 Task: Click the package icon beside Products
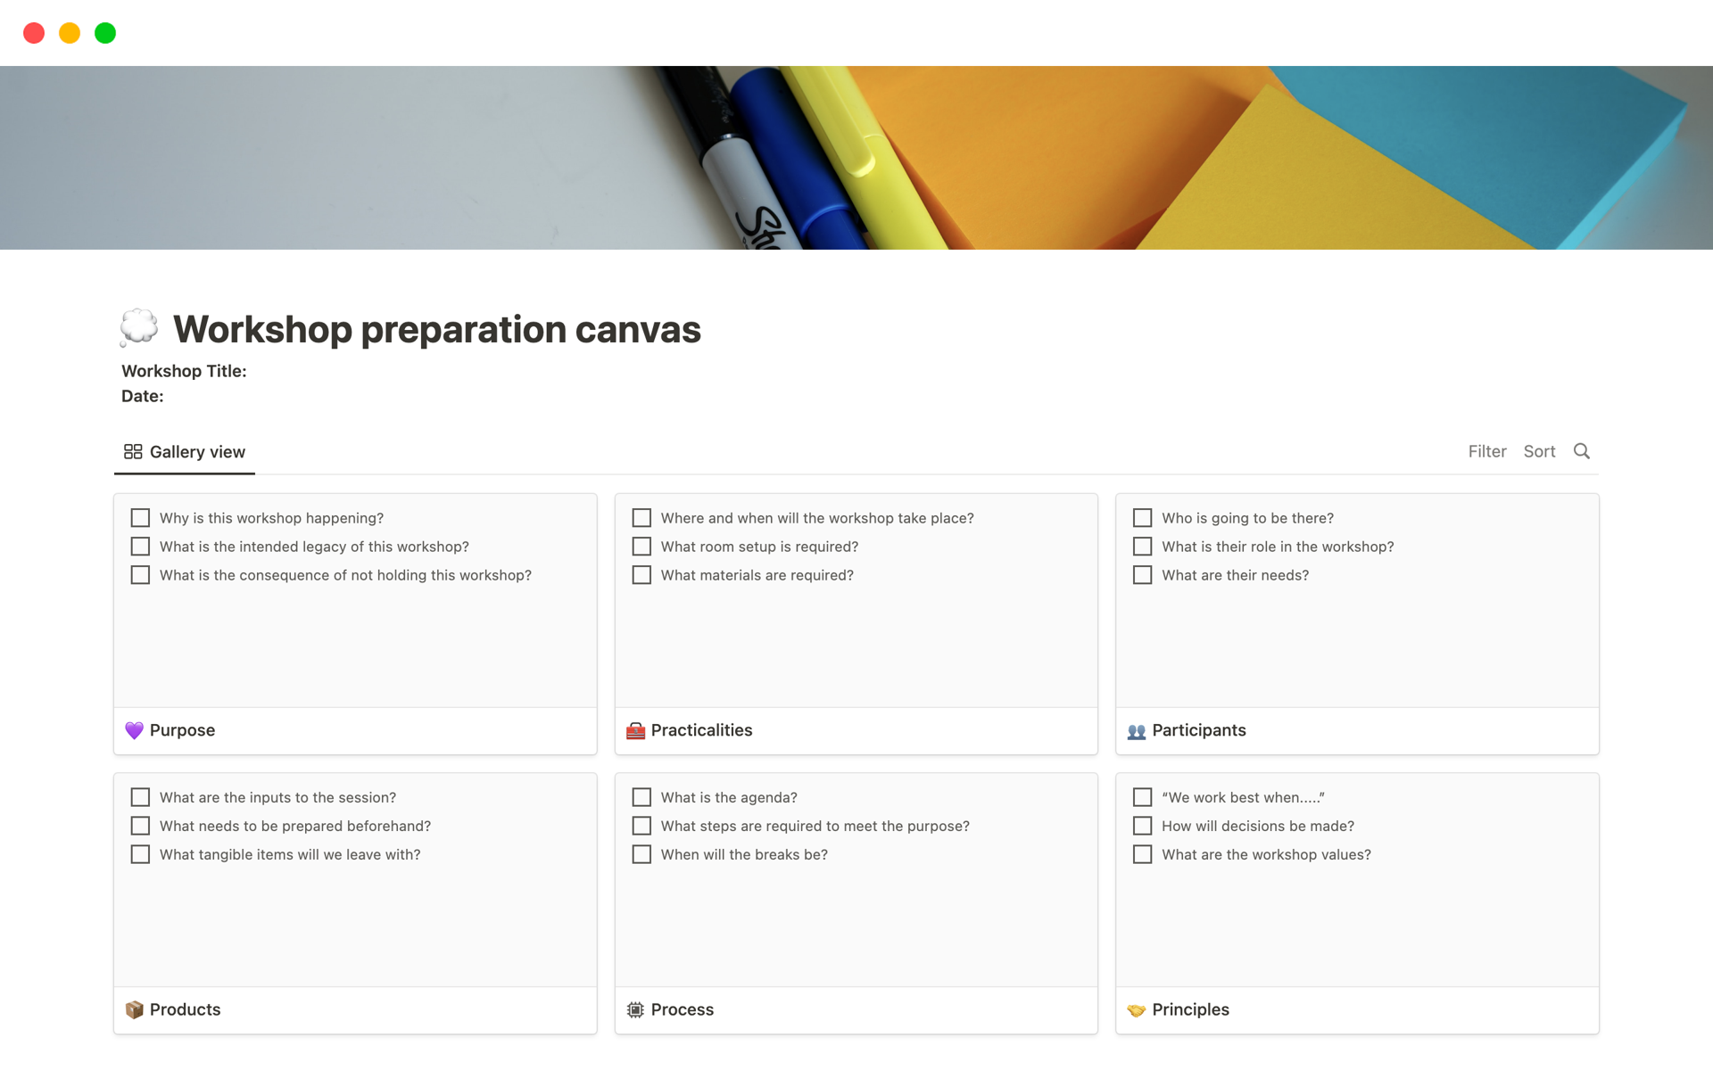point(134,1009)
